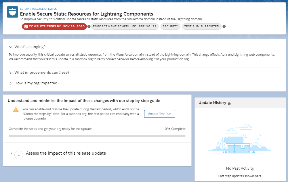This screenshot has height=182, width=288.
Task: Click the 'No Past Activity.' text
Action: click(x=240, y=168)
